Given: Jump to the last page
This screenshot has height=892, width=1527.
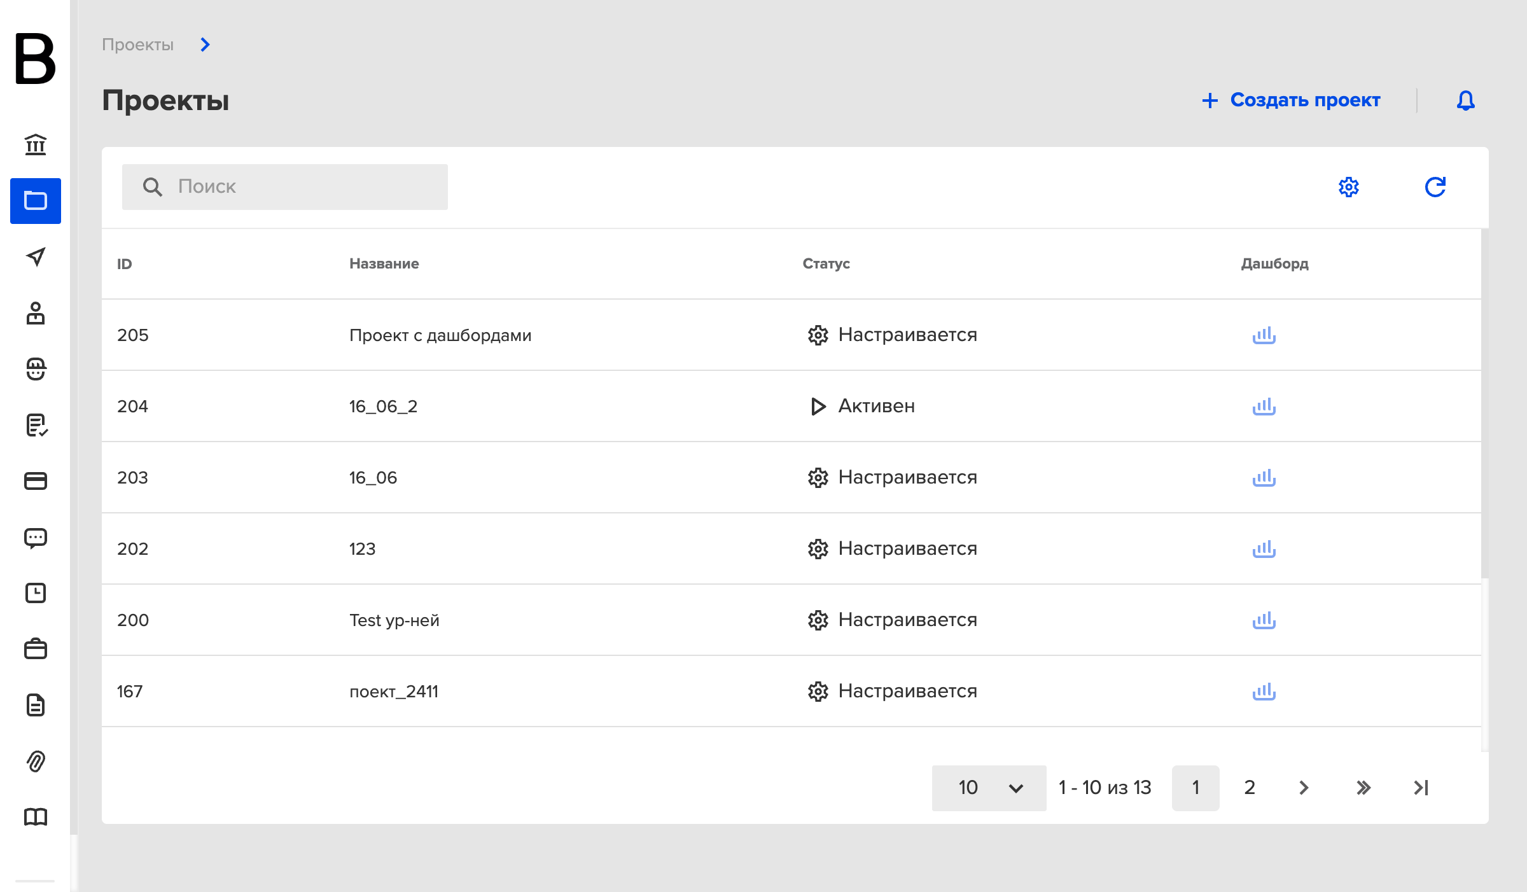Looking at the screenshot, I should pos(1421,788).
